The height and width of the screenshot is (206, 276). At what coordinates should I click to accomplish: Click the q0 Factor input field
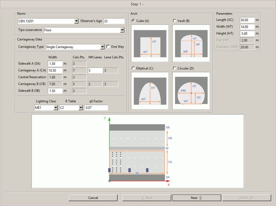pyautogui.click(x=96, y=108)
